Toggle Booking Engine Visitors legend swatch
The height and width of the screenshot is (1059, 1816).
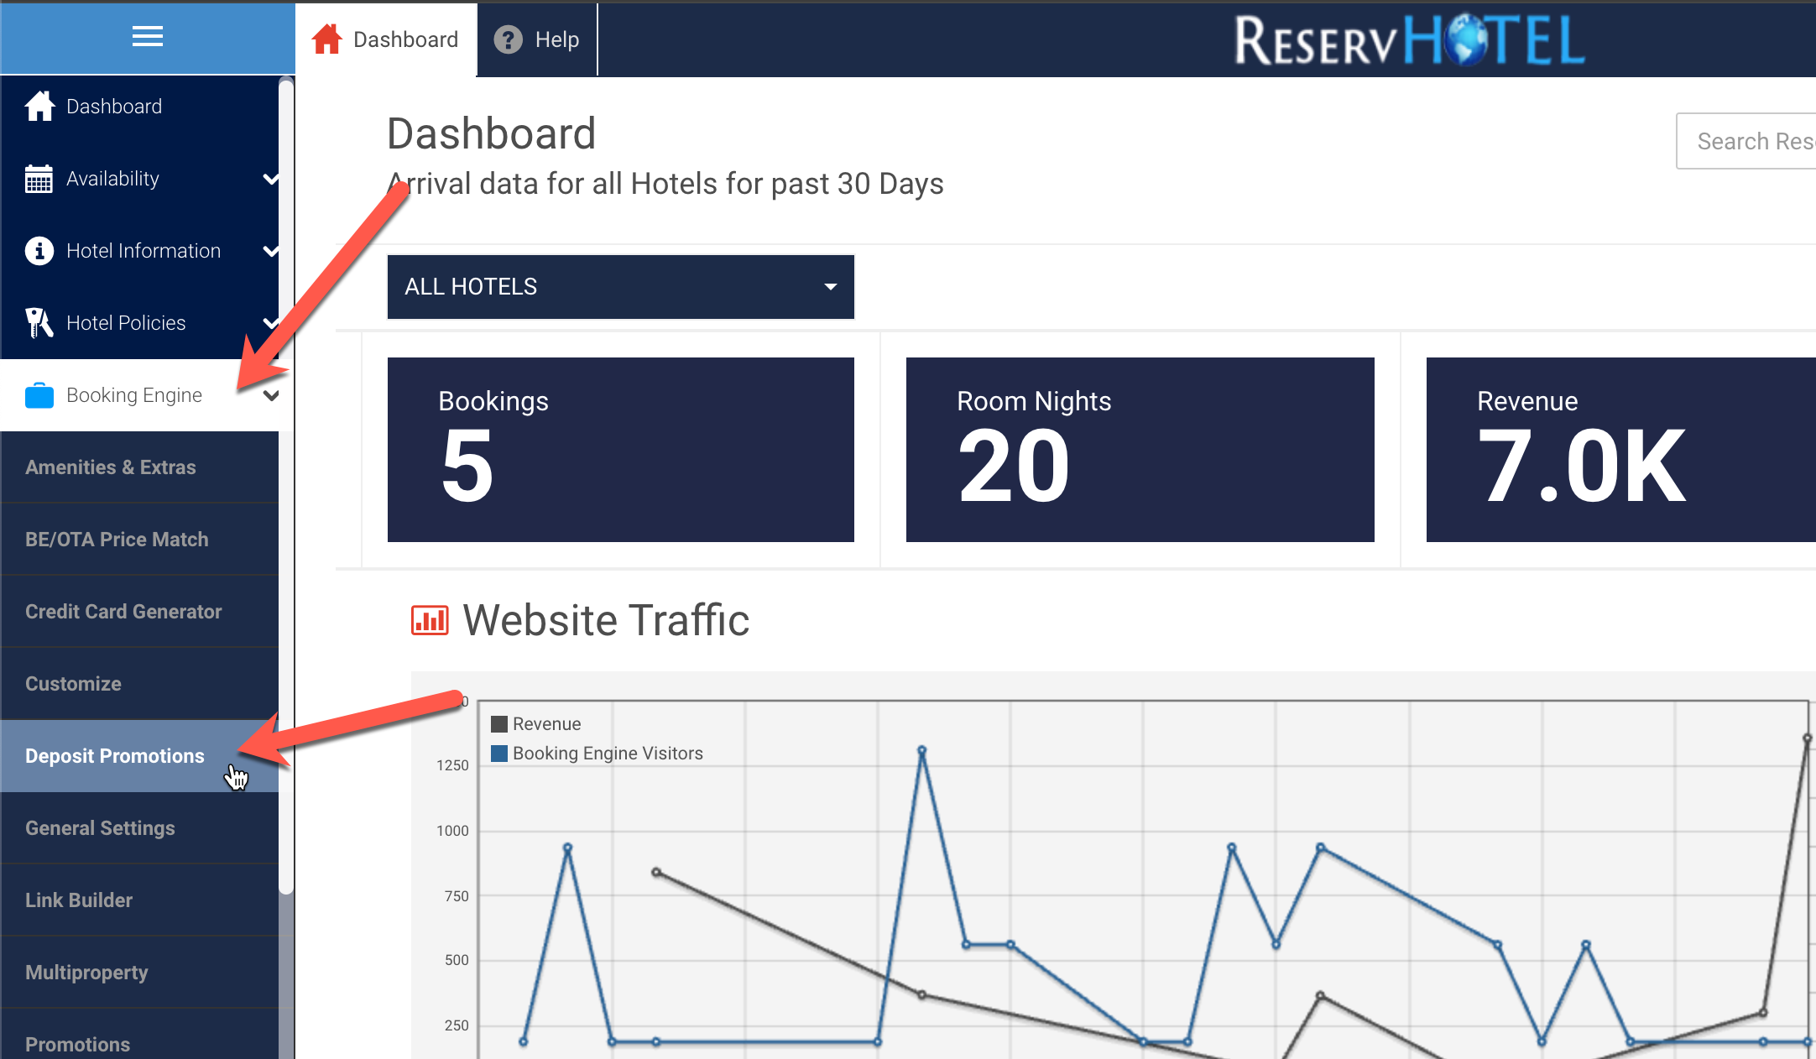click(x=499, y=754)
